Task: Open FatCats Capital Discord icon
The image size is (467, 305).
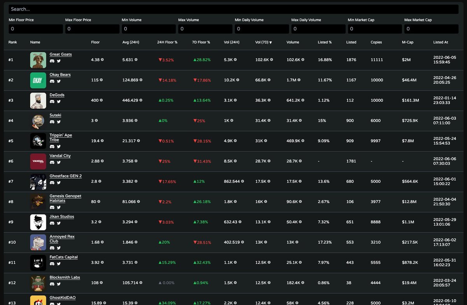Action: coord(52,263)
